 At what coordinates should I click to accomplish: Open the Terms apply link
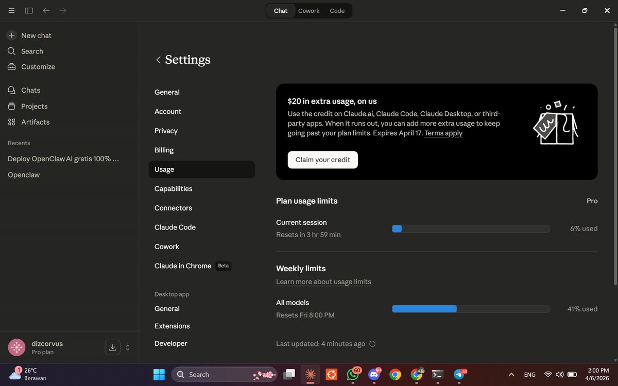[443, 133]
